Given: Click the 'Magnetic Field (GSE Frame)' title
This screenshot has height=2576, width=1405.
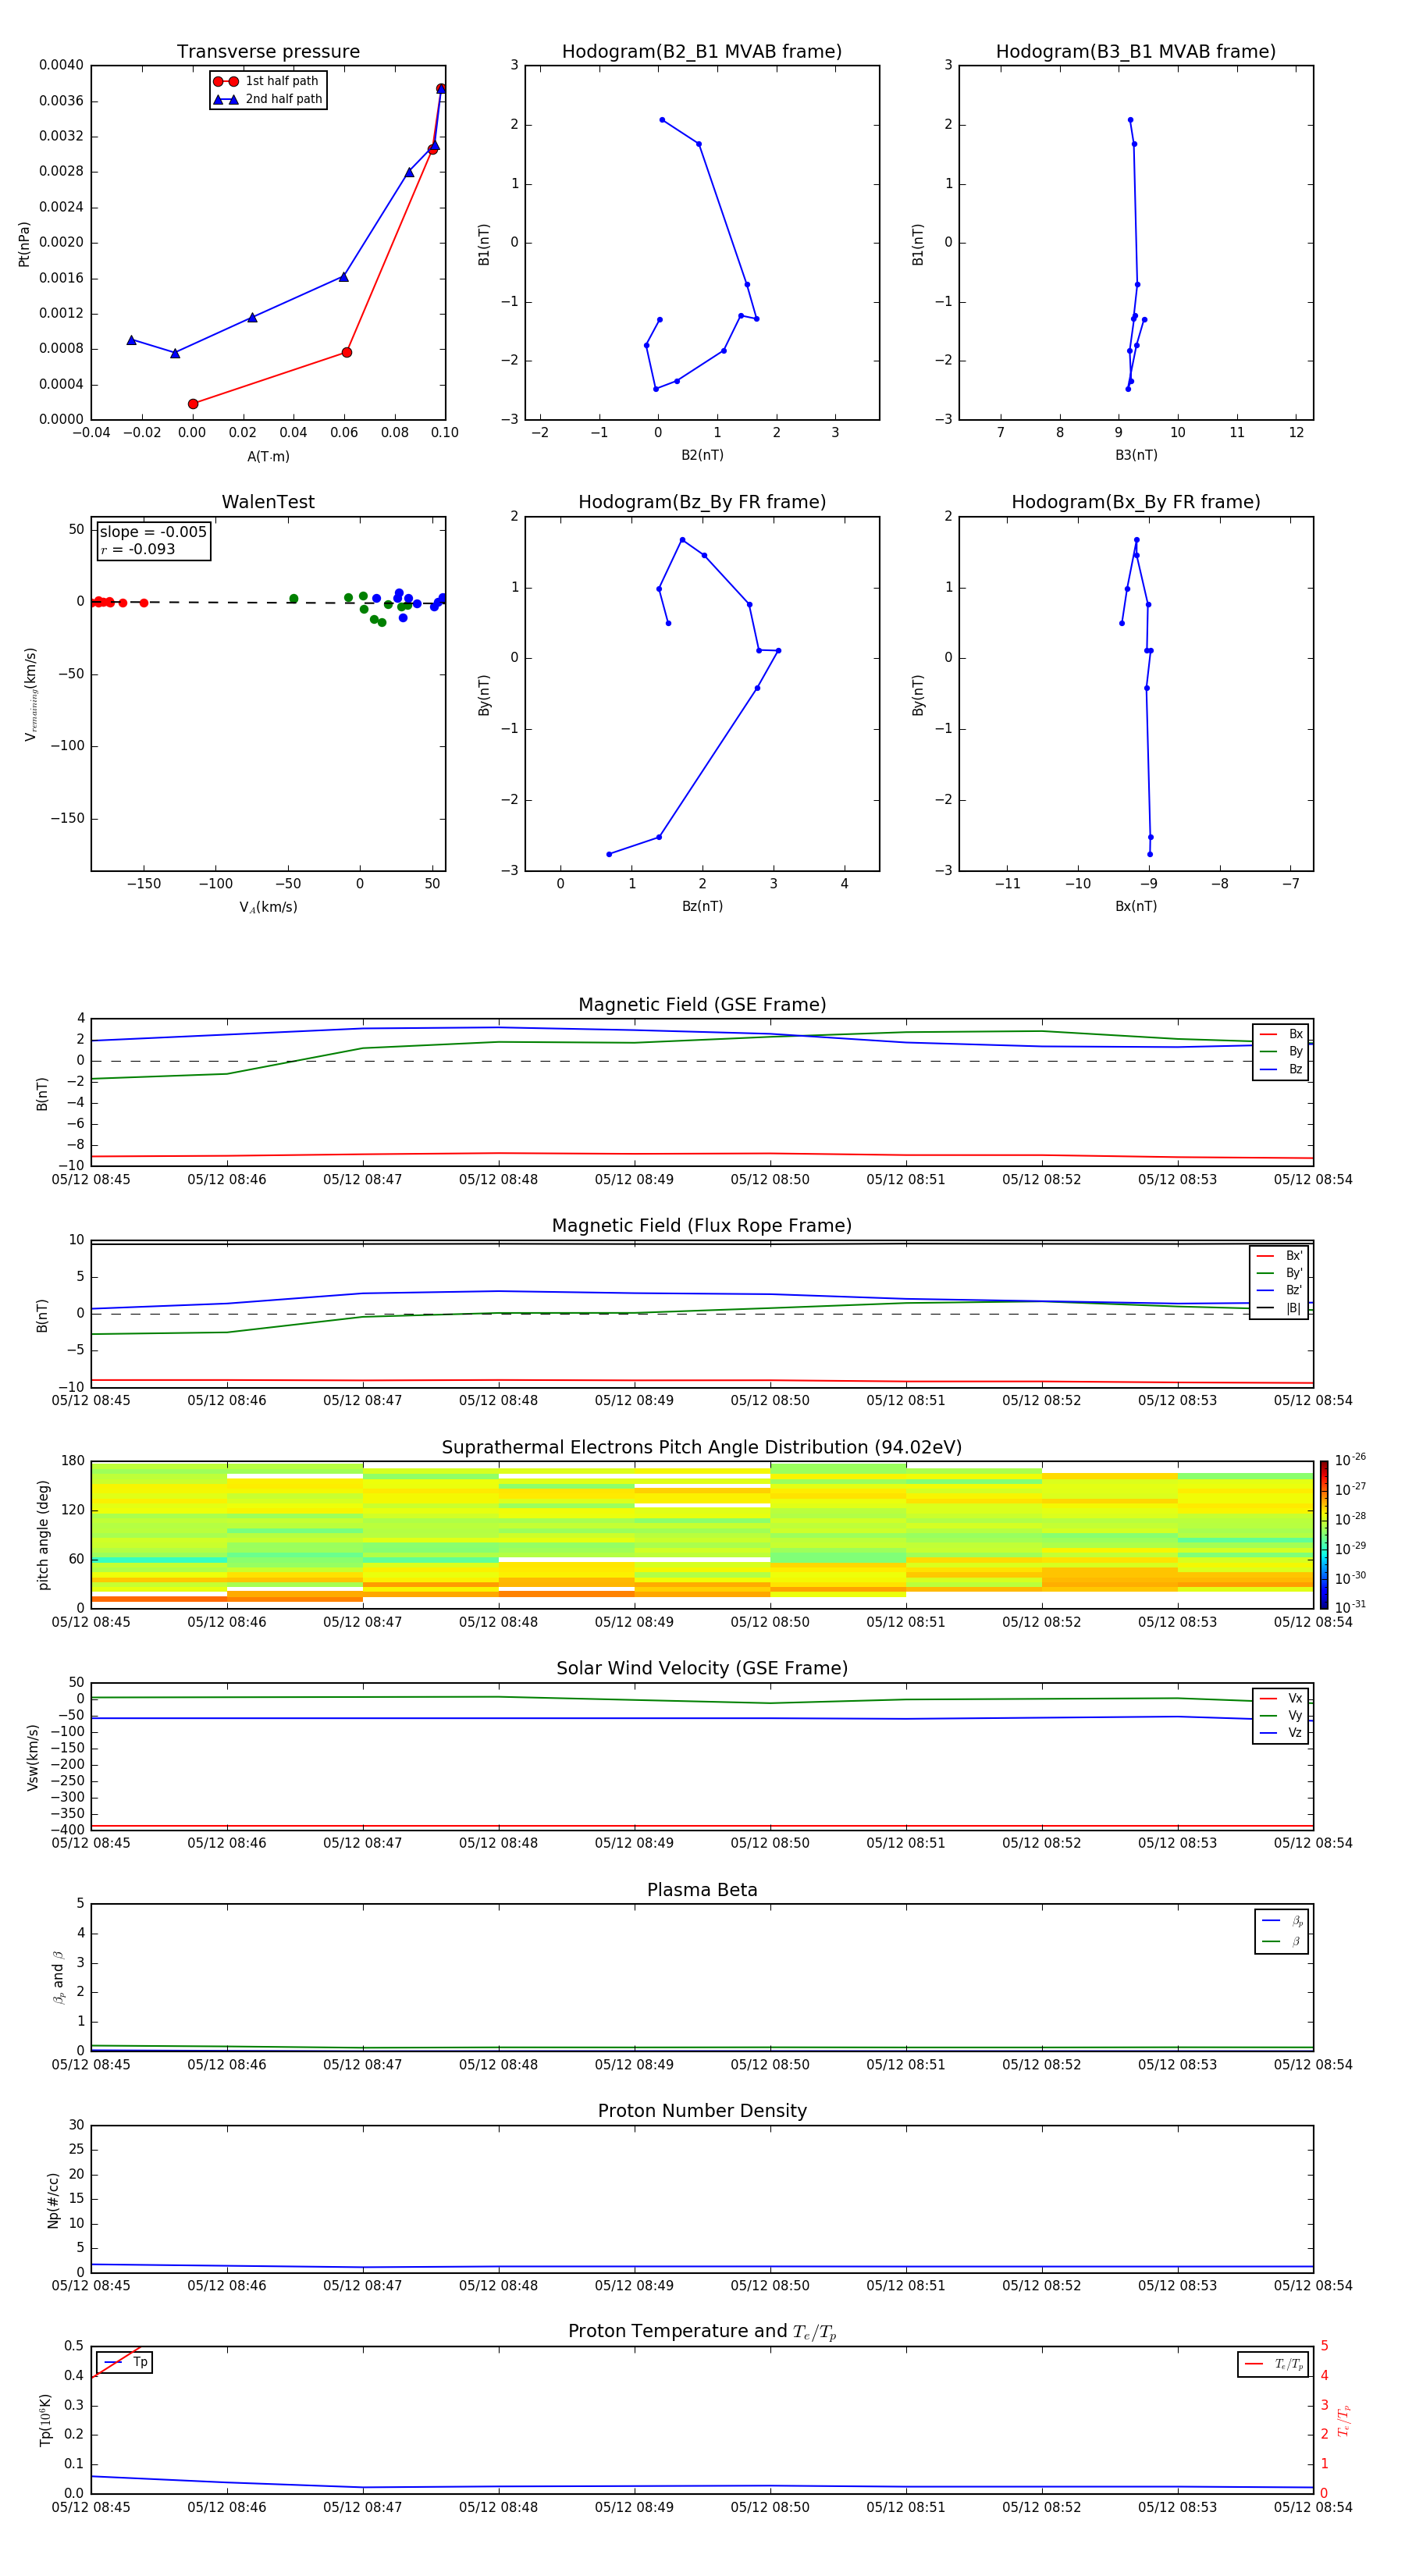Looking at the screenshot, I should coord(702,1005).
